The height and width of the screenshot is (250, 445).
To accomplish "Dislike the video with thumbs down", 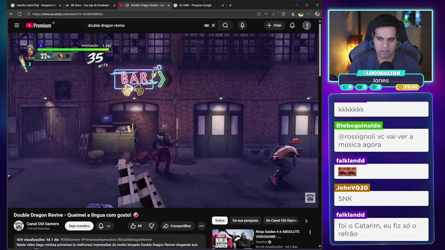I will pos(151,226).
